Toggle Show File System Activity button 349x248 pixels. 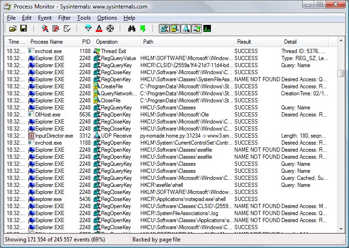[x=175, y=29]
